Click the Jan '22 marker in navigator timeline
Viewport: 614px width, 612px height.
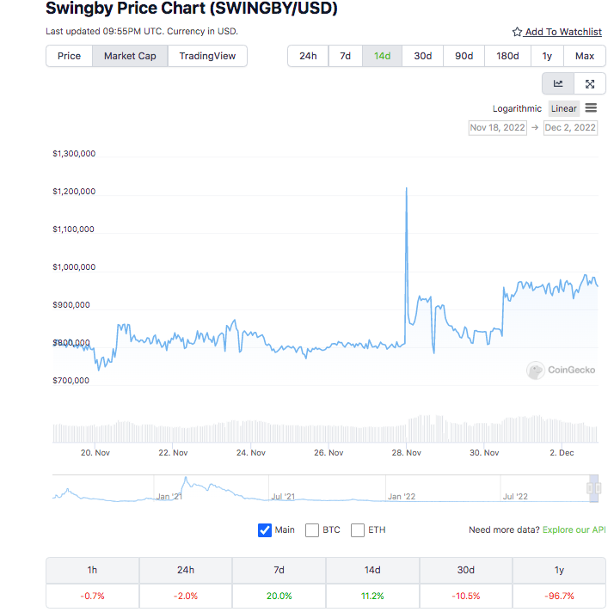402,496
